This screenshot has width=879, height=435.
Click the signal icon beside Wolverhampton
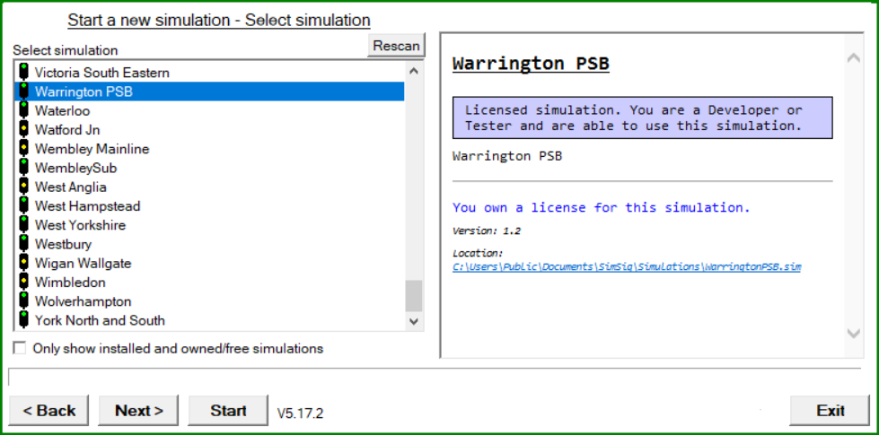[23, 300]
